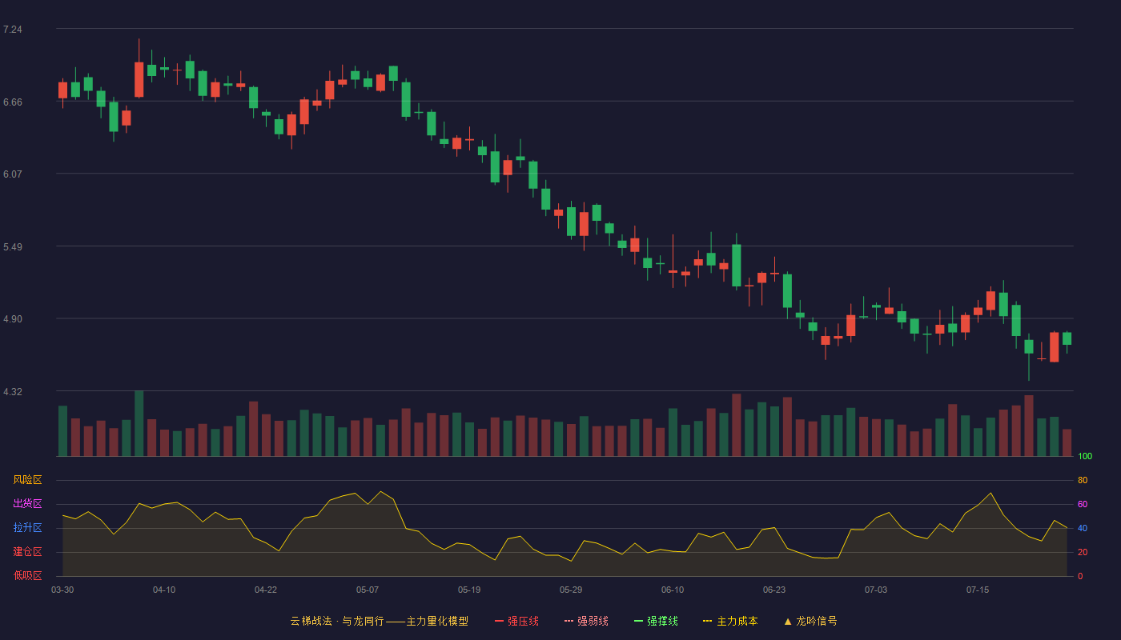Click the first volume bar at chart start
This screenshot has width=1121, height=640.
(62, 431)
